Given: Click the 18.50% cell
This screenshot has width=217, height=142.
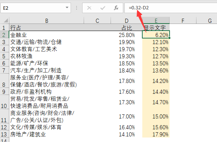Looking at the screenshot, I should point(127,64).
